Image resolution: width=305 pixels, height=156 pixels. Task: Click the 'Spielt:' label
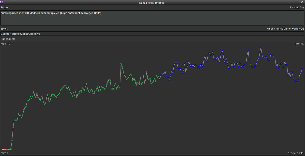[x=5, y=29]
